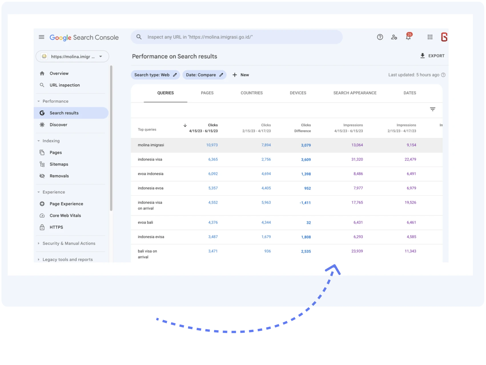
Task: Select the 'evoa indonesia' query row
Action: click(287, 174)
